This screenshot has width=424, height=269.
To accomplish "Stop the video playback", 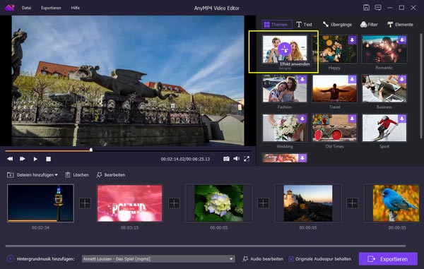I will 48,159.
